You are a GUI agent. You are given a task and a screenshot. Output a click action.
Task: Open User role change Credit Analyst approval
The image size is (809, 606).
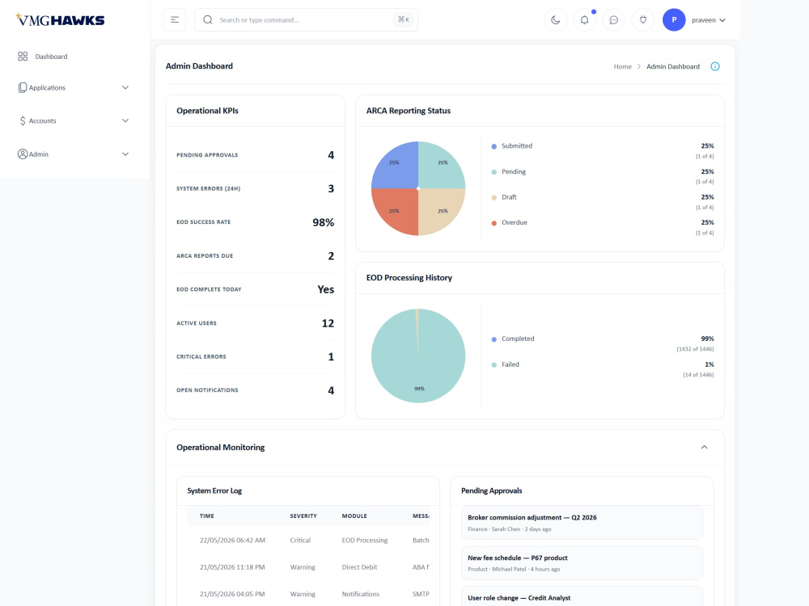coord(582,596)
